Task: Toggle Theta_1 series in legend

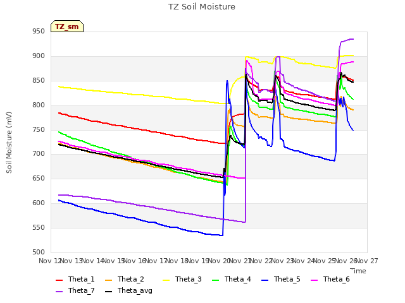Action: coord(75,279)
